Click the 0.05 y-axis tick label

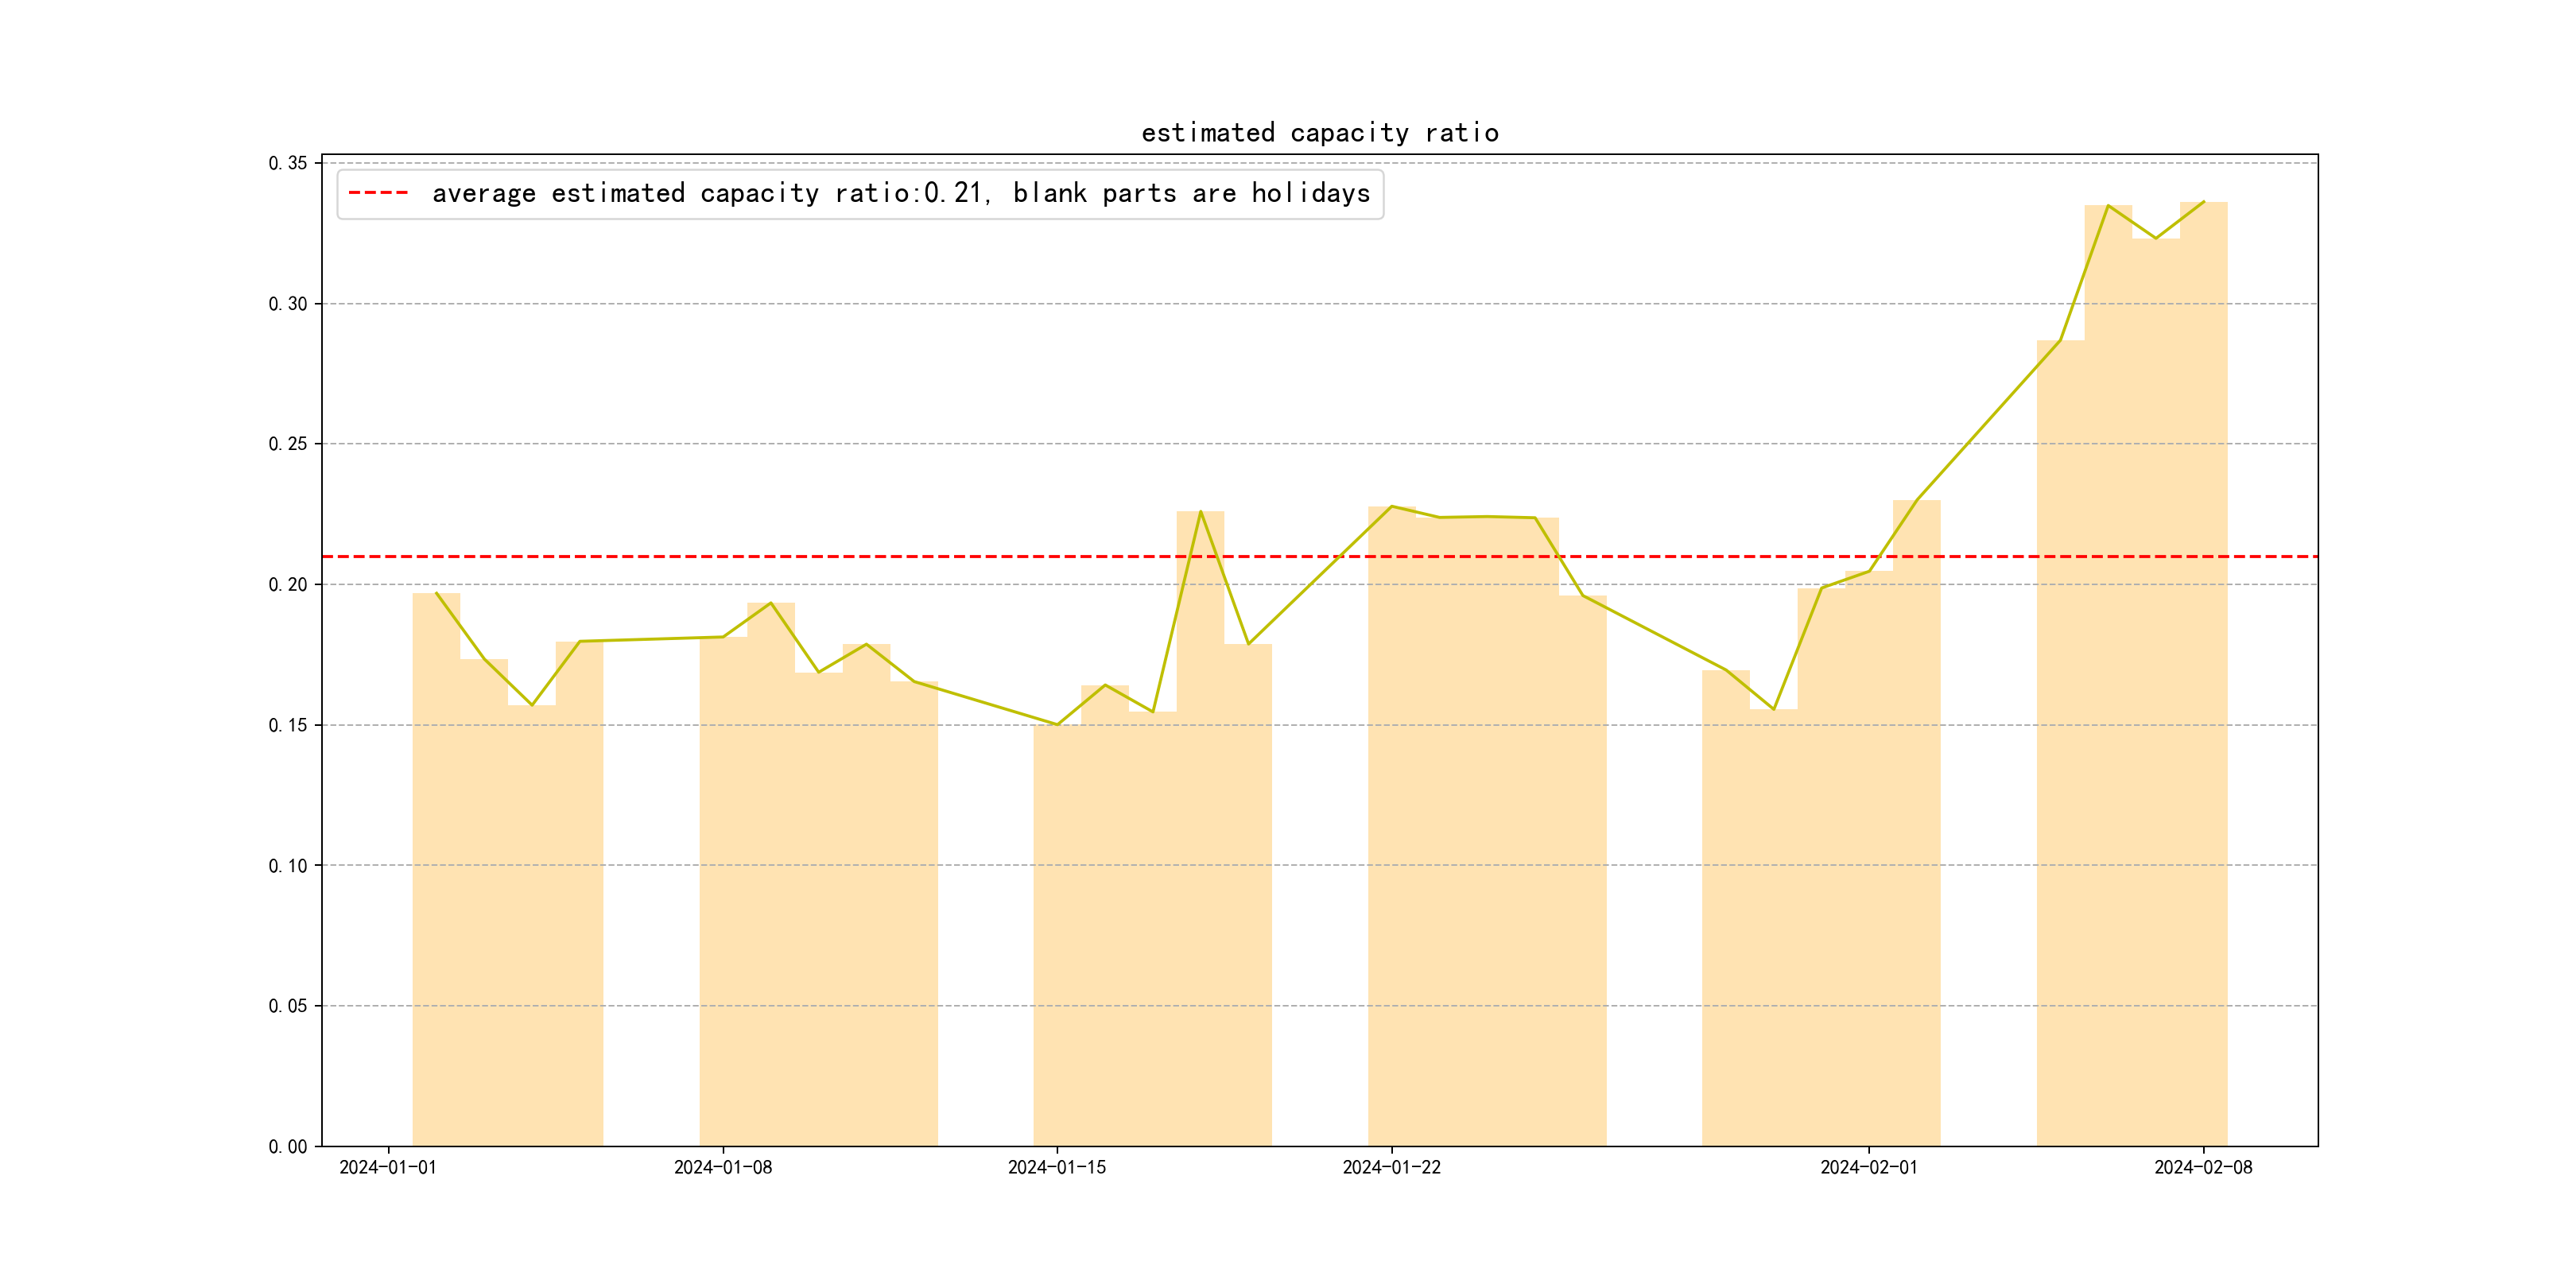tap(287, 1006)
